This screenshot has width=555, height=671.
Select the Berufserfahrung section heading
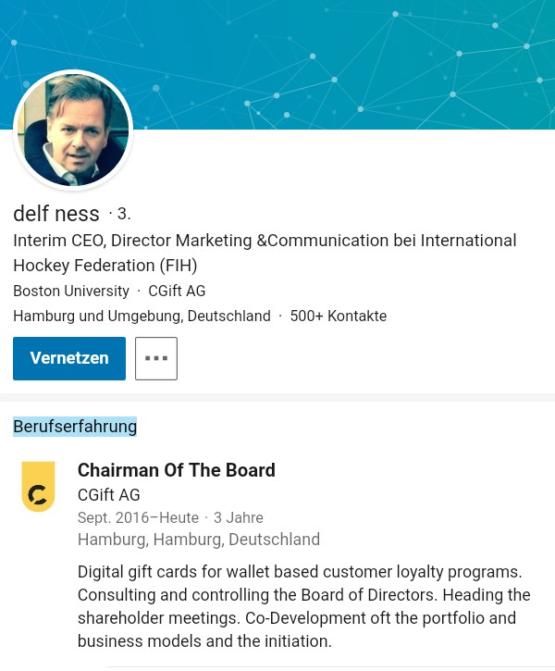pos(75,427)
